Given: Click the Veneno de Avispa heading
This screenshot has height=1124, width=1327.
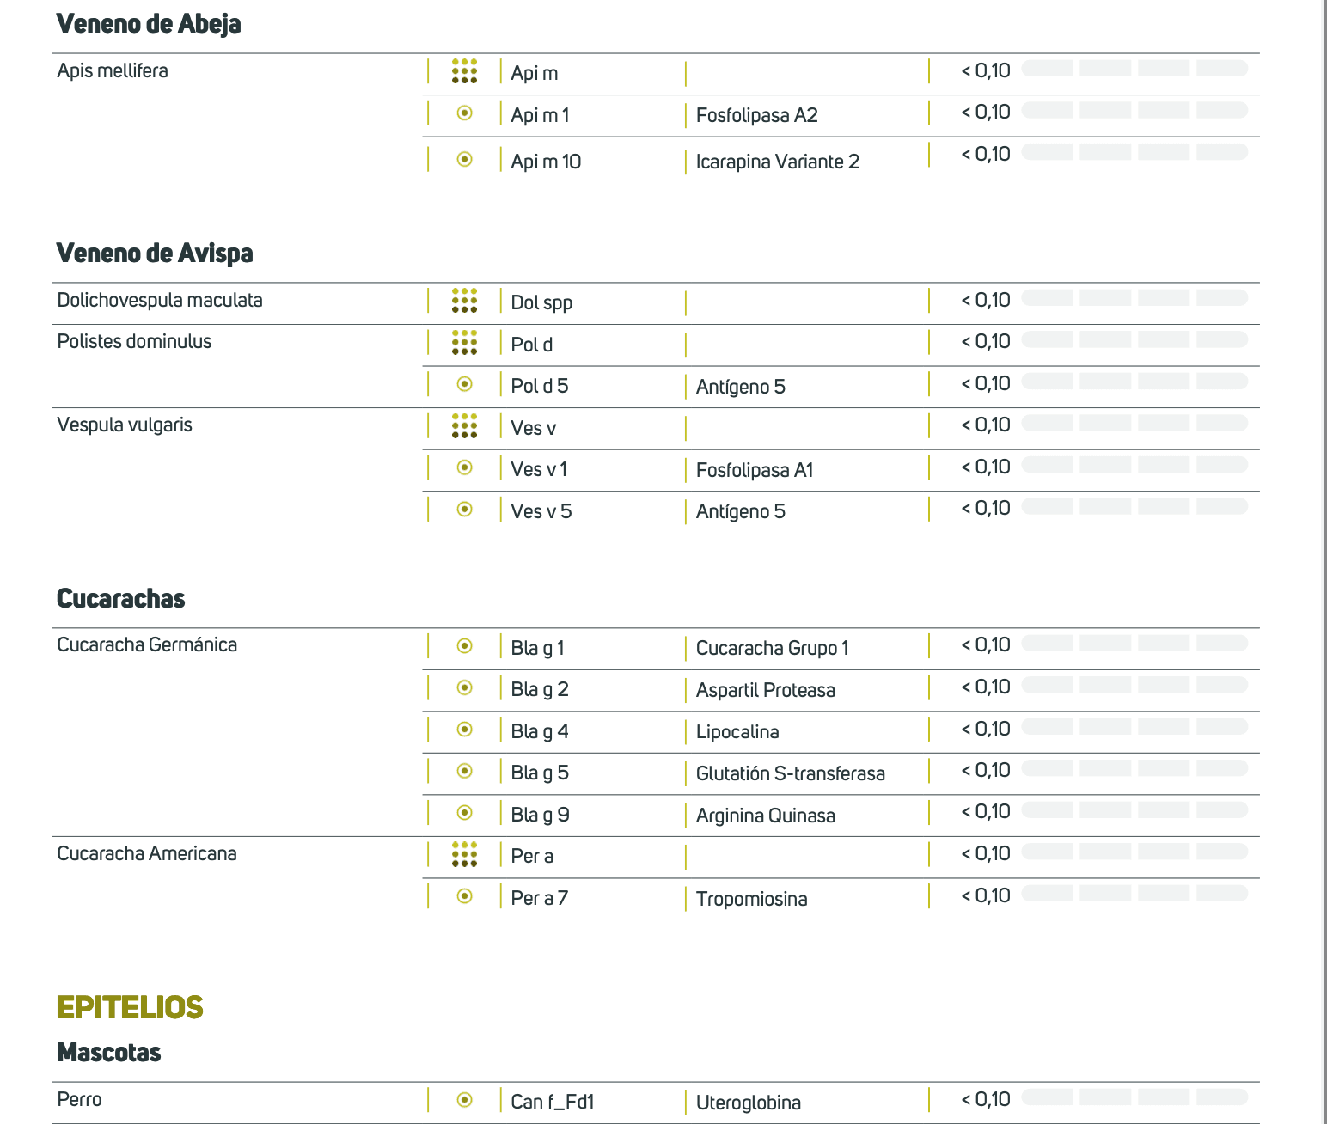Looking at the screenshot, I should click(x=155, y=253).
